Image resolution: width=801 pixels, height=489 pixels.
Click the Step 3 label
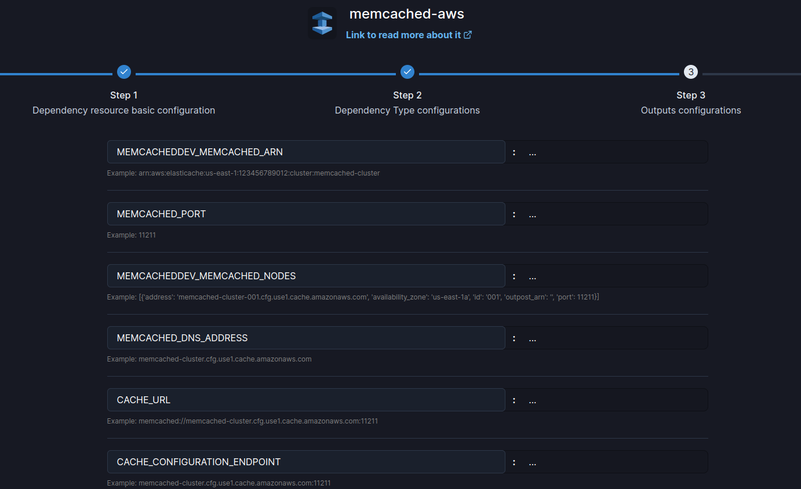pos(691,95)
